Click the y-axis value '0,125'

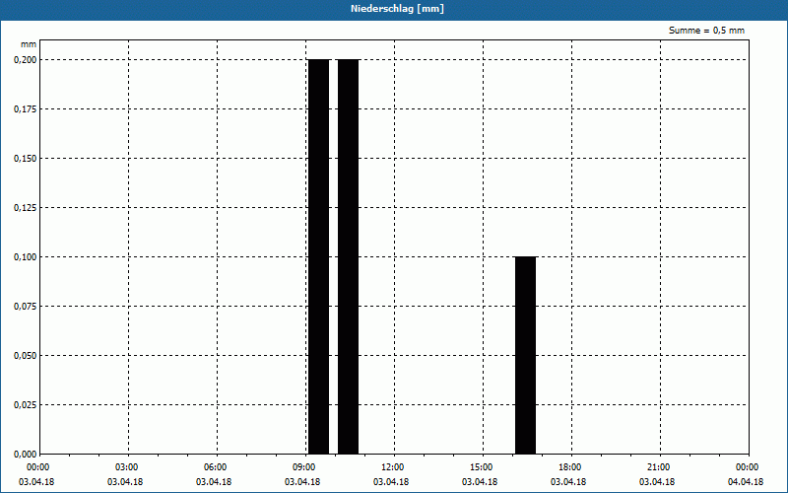coord(26,208)
